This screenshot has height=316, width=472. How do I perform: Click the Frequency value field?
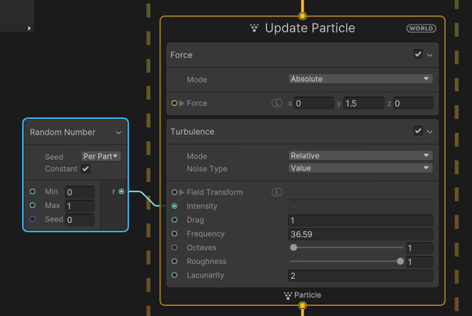pyautogui.click(x=360, y=234)
